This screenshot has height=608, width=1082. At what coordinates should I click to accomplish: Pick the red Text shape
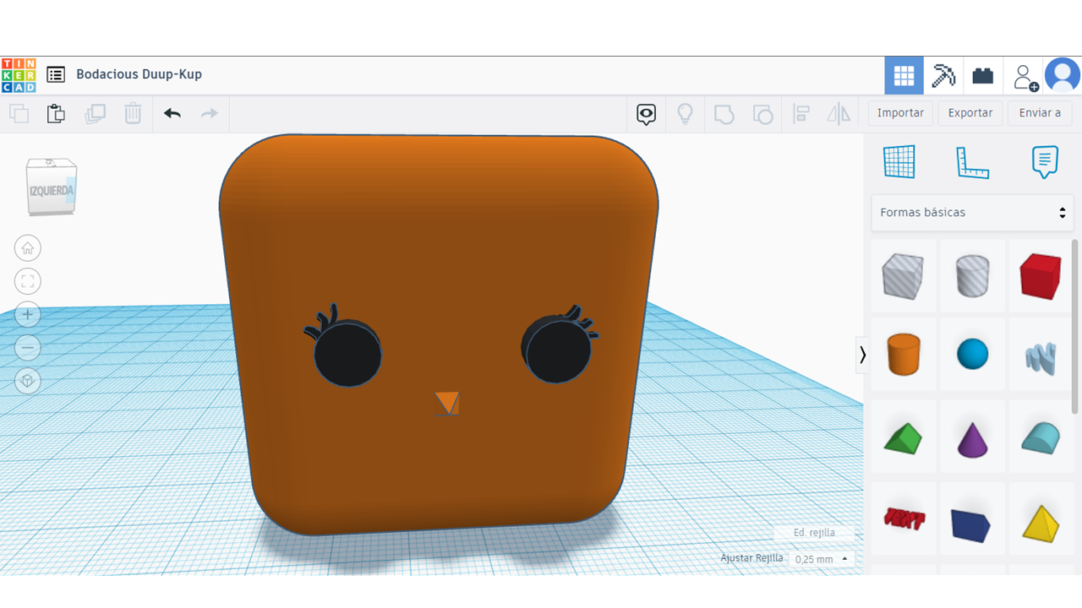tap(903, 519)
